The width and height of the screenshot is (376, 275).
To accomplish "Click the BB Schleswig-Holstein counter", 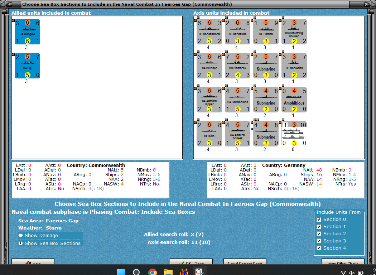I will (294, 32).
